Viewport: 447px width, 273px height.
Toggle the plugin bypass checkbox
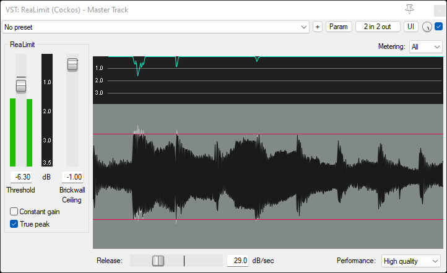438,27
